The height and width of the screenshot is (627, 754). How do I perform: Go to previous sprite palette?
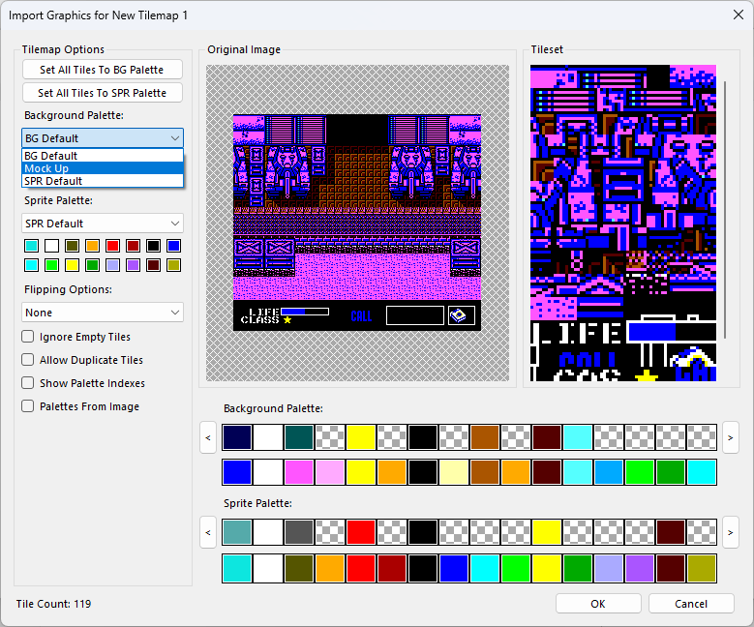tap(208, 532)
